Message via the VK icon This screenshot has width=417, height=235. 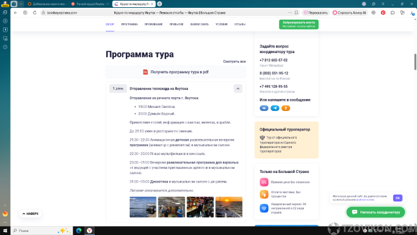point(264,108)
